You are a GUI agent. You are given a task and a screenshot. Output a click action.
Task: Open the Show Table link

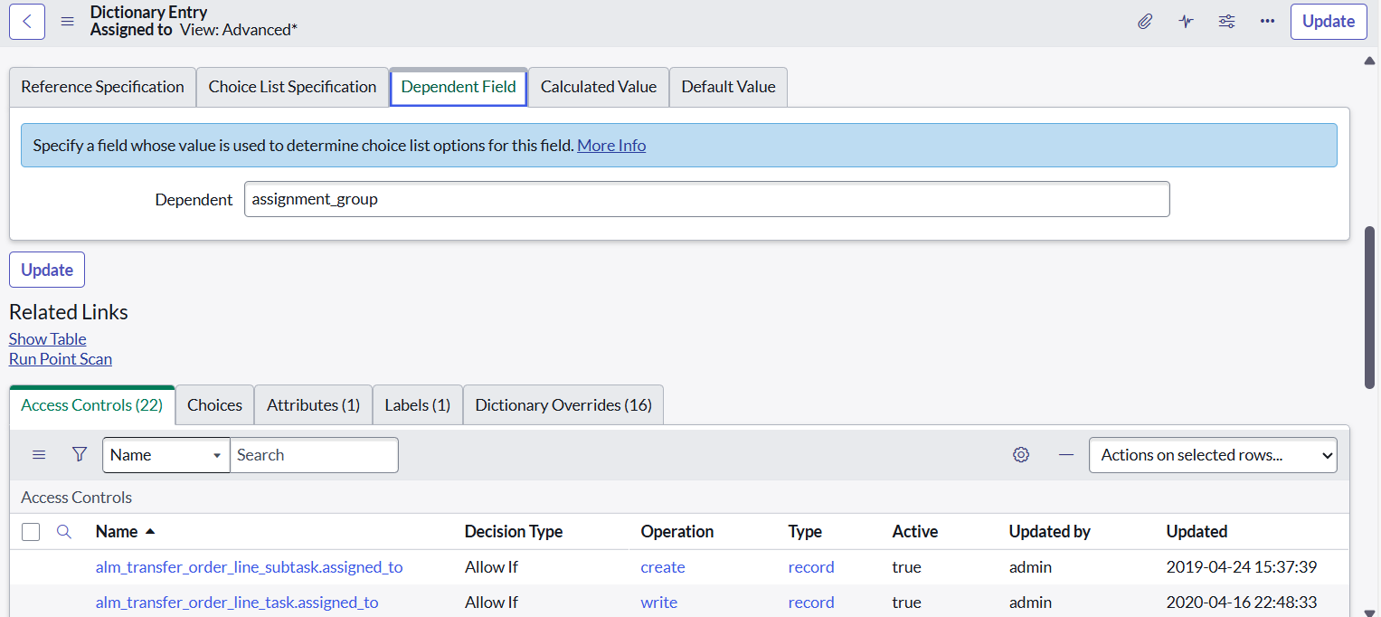47,338
